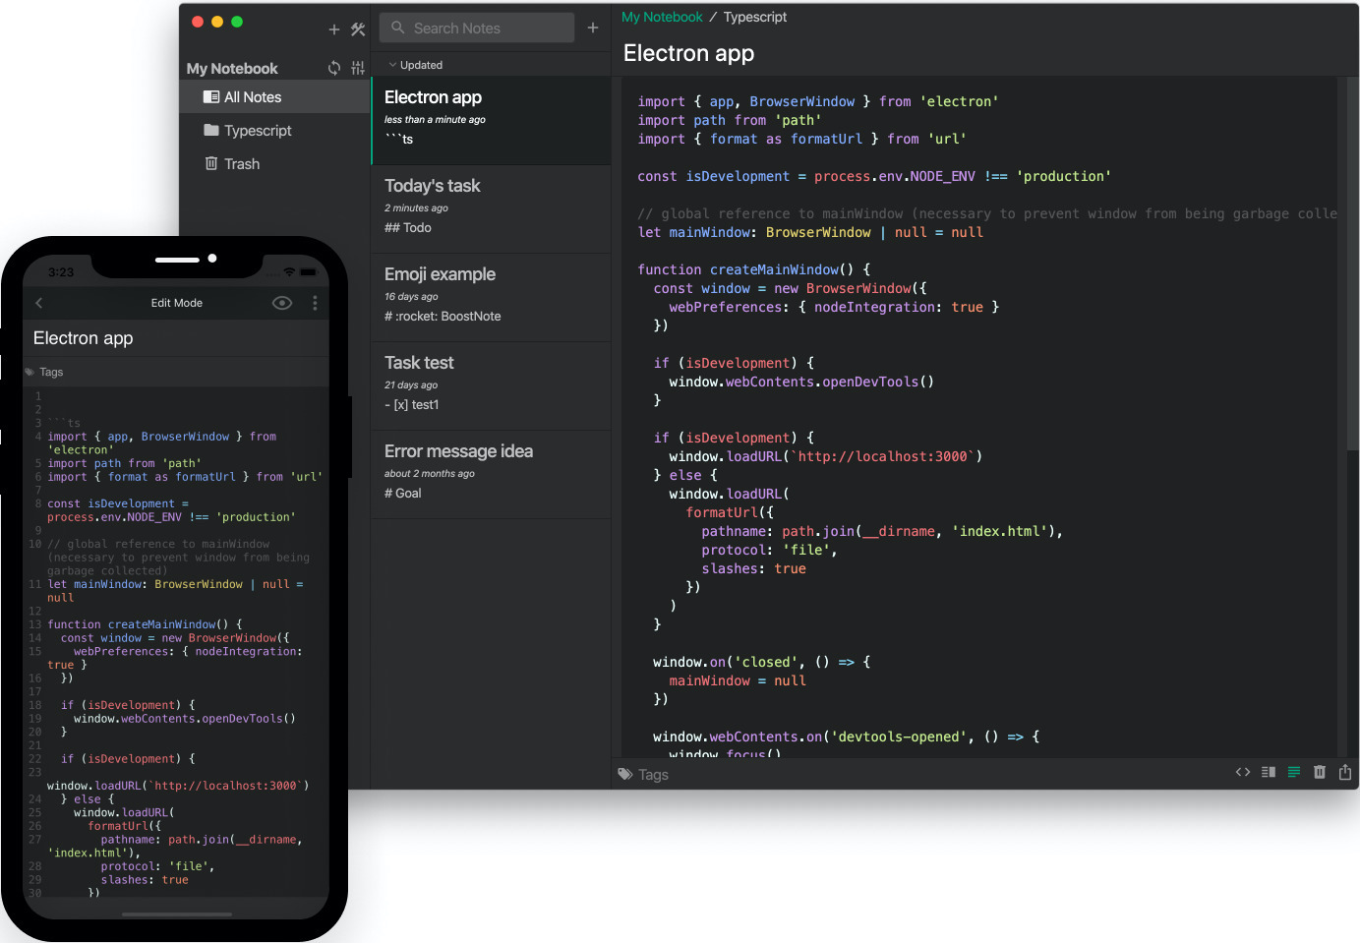Sync My Notebook with the refresh icon
This screenshot has height=943, width=1360.
[334, 68]
